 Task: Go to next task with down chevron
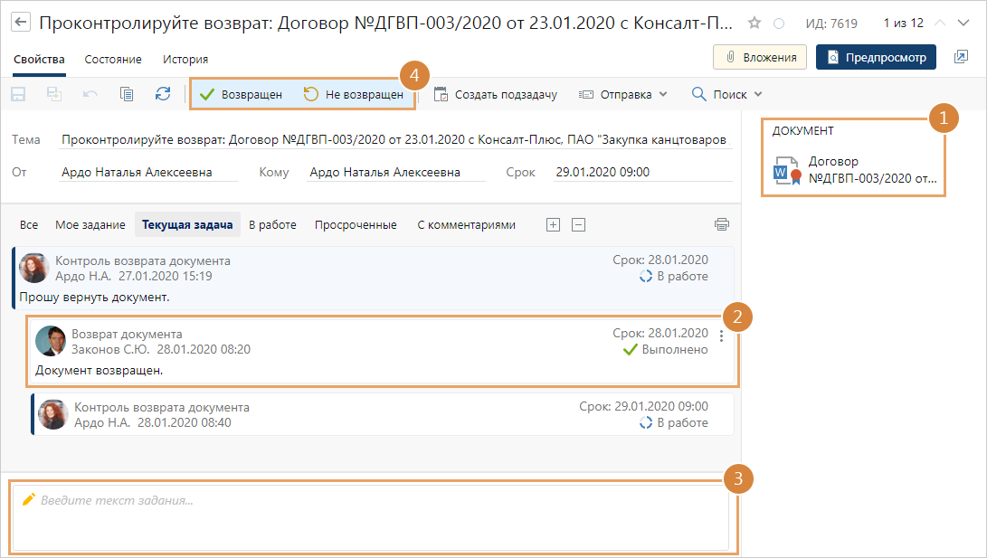click(964, 23)
